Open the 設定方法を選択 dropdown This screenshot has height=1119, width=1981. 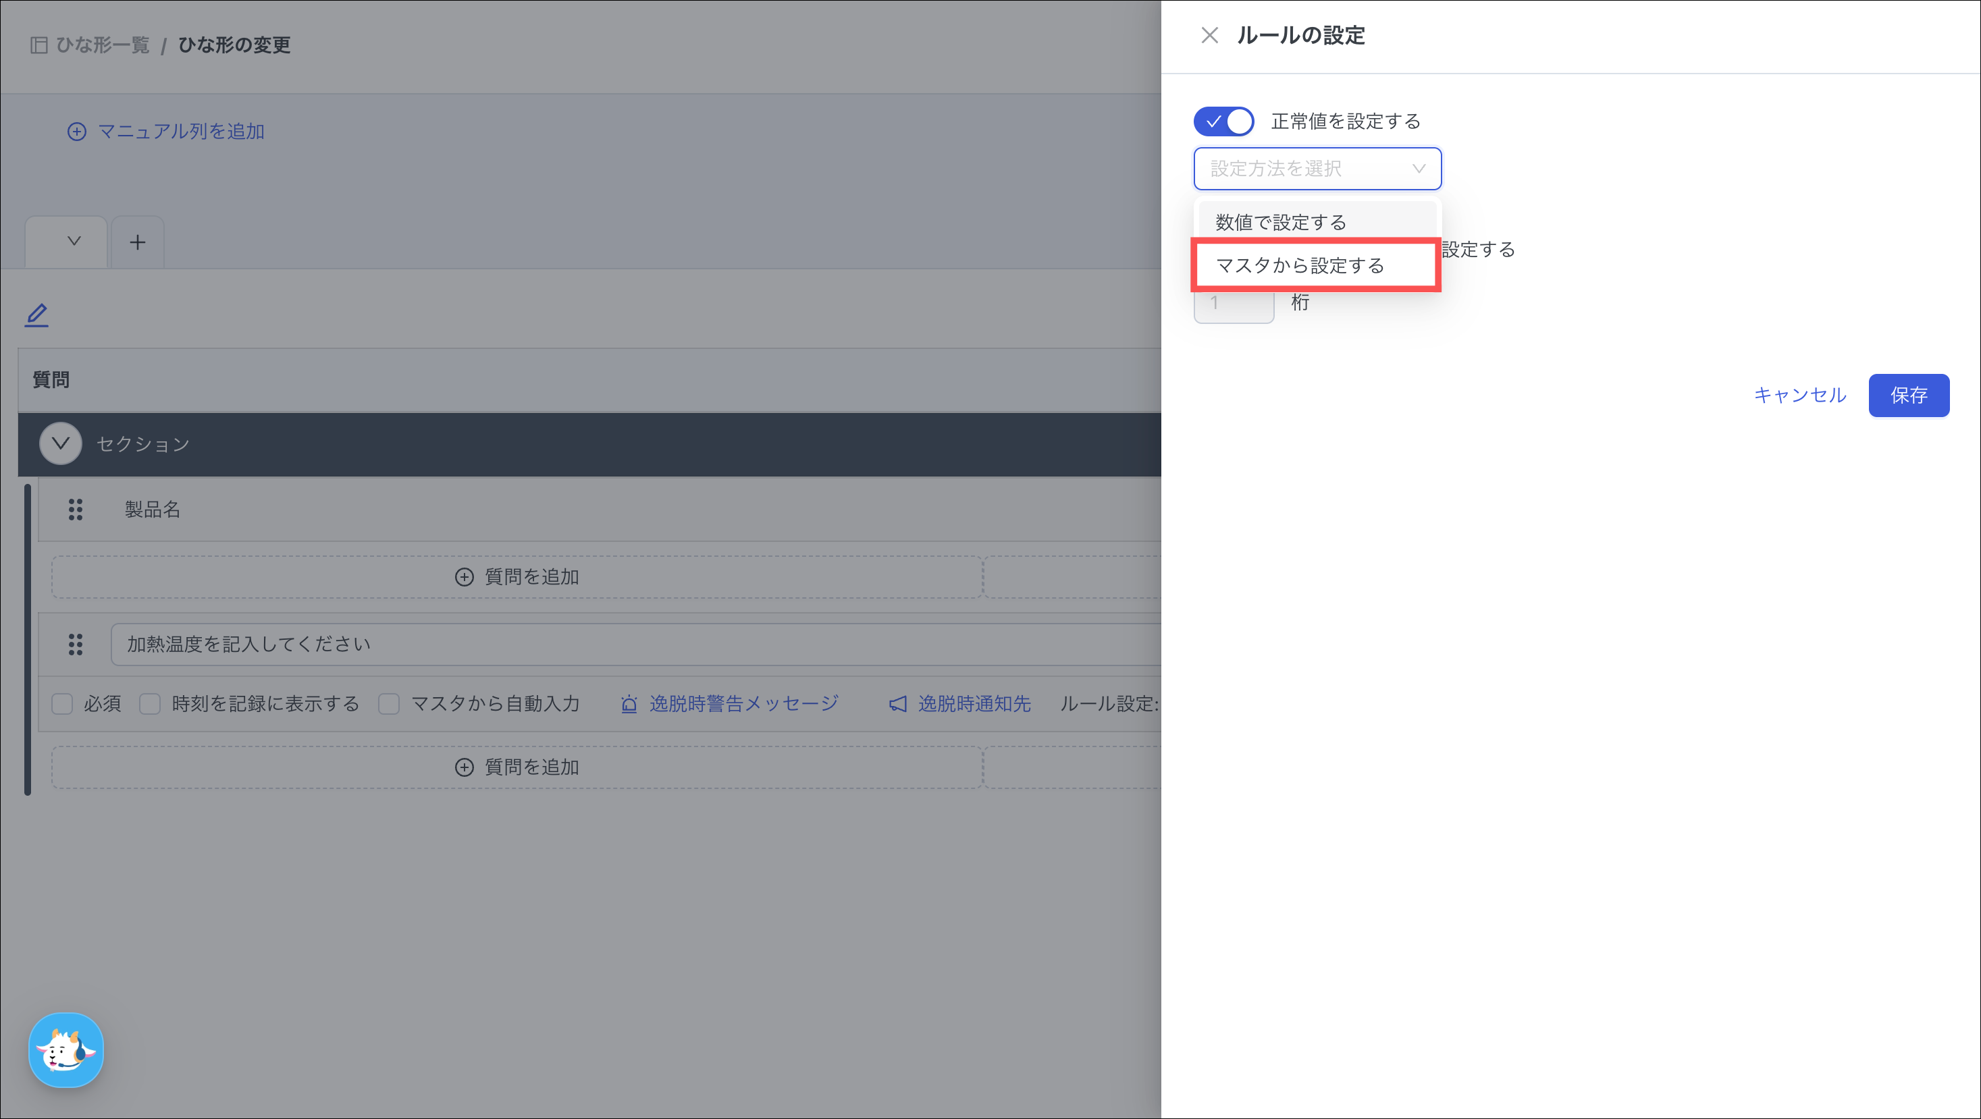click(1317, 169)
